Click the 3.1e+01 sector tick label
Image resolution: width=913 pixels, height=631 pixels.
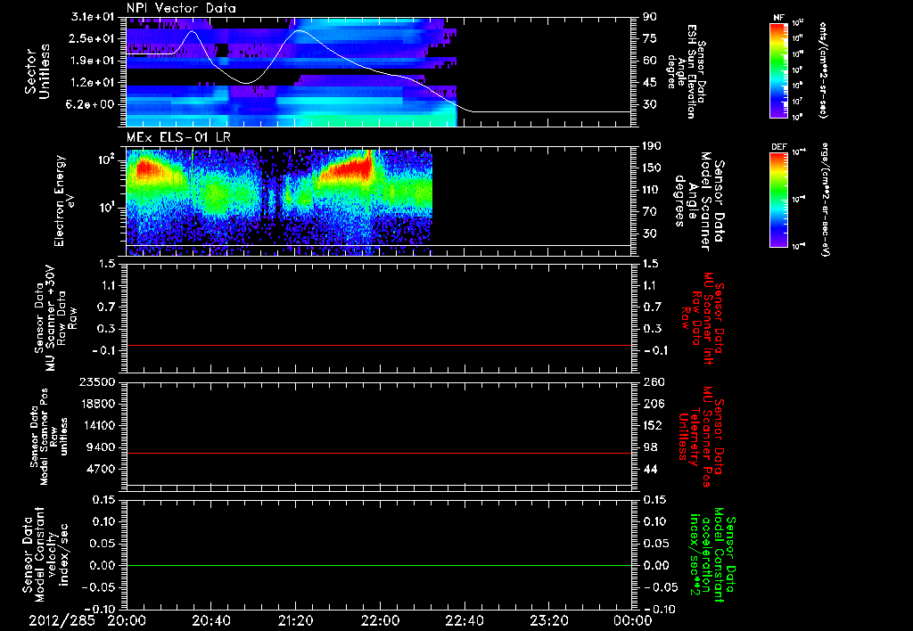93,17
